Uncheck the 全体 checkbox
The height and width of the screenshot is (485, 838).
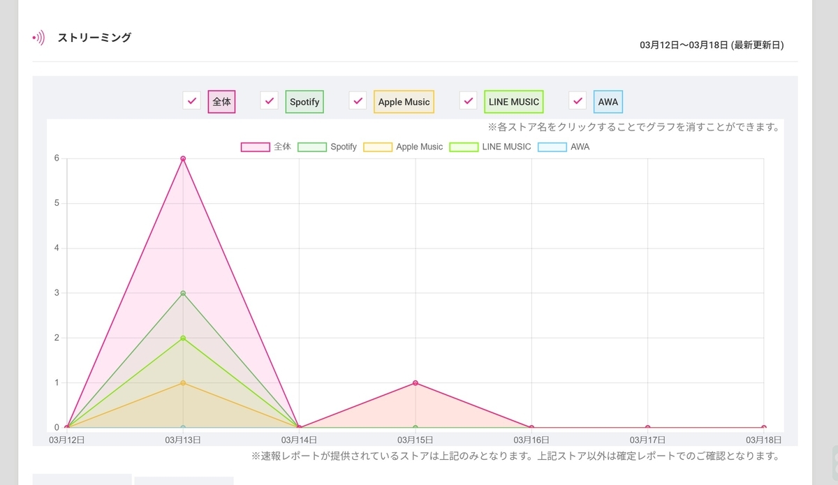192,100
